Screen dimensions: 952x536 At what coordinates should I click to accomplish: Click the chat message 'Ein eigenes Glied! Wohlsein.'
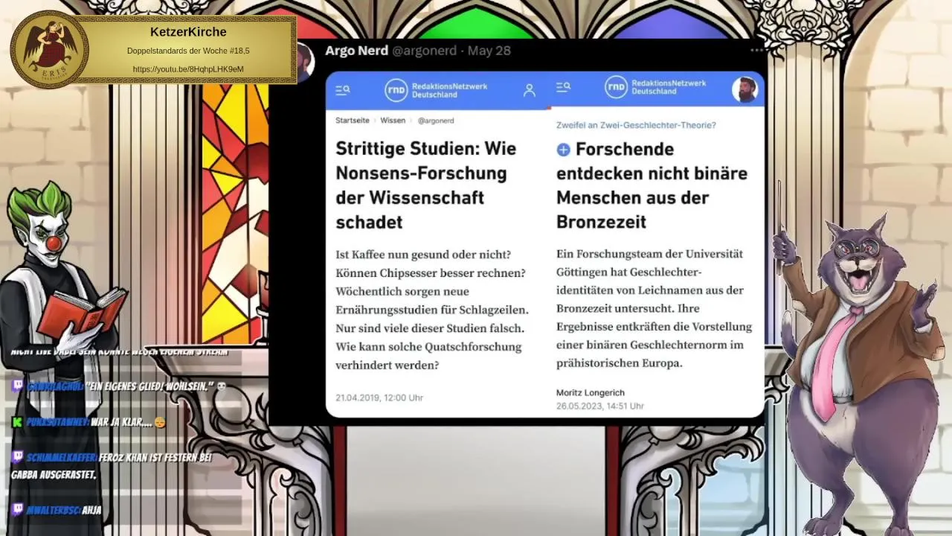tap(149, 386)
